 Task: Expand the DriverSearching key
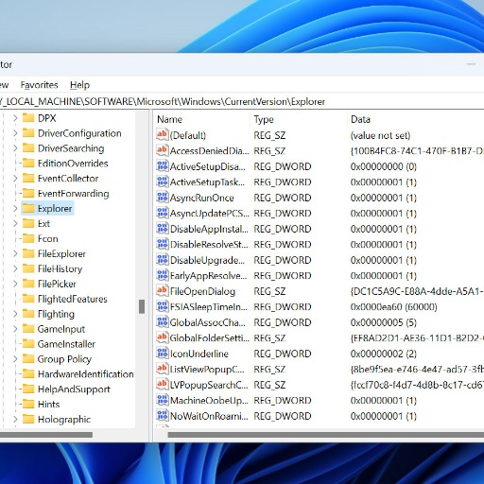pos(15,148)
